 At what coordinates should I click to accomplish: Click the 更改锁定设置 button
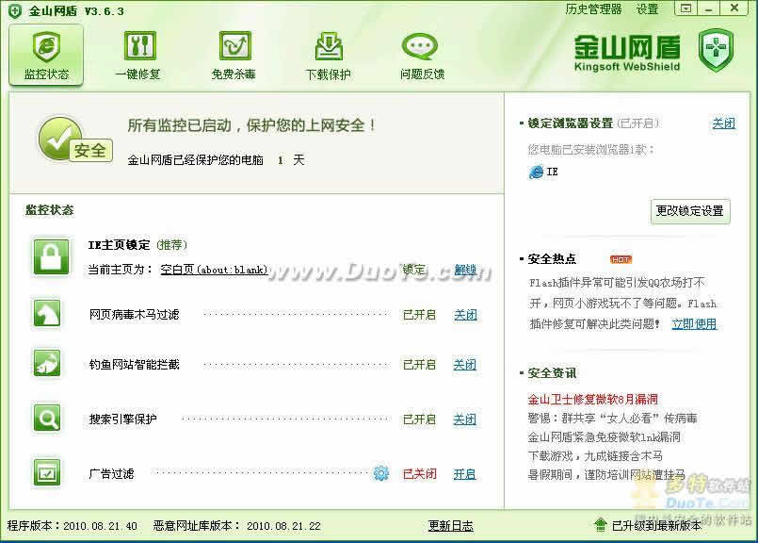click(690, 211)
